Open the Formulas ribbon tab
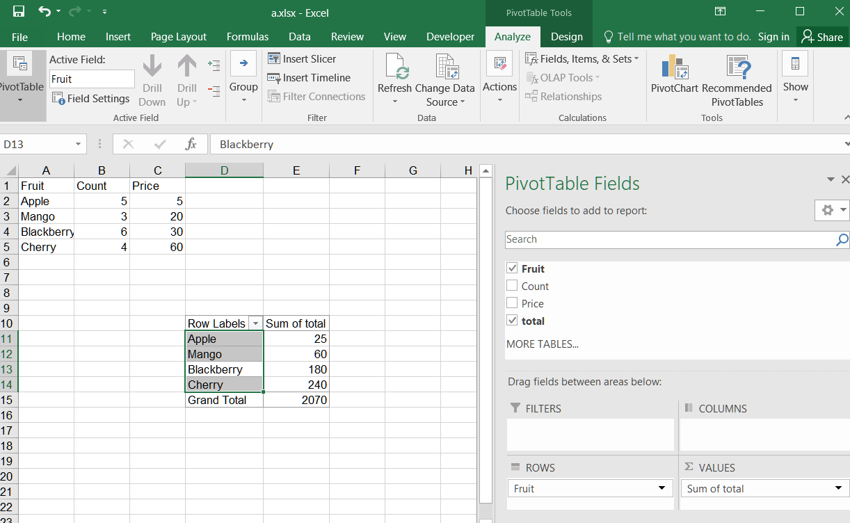 tap(248, 36)
